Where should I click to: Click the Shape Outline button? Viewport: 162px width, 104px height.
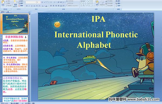(110, 3)
